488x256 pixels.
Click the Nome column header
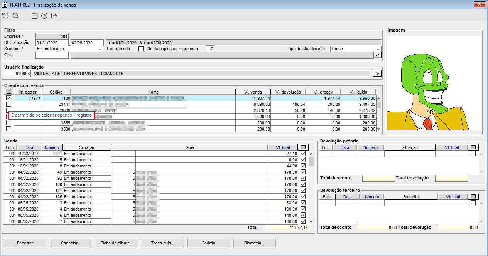coord(153,92)
